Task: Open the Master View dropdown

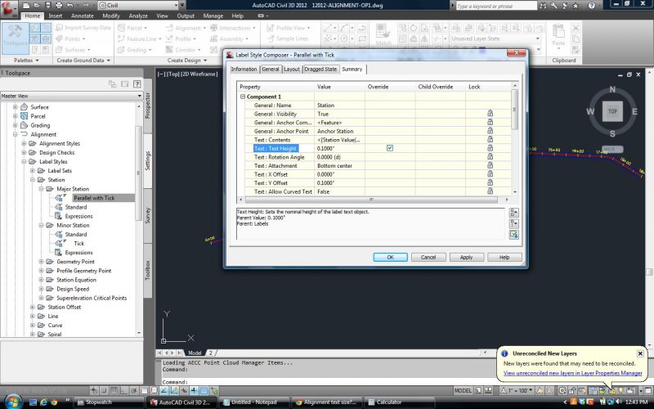Action: click(x=69, y=95)
